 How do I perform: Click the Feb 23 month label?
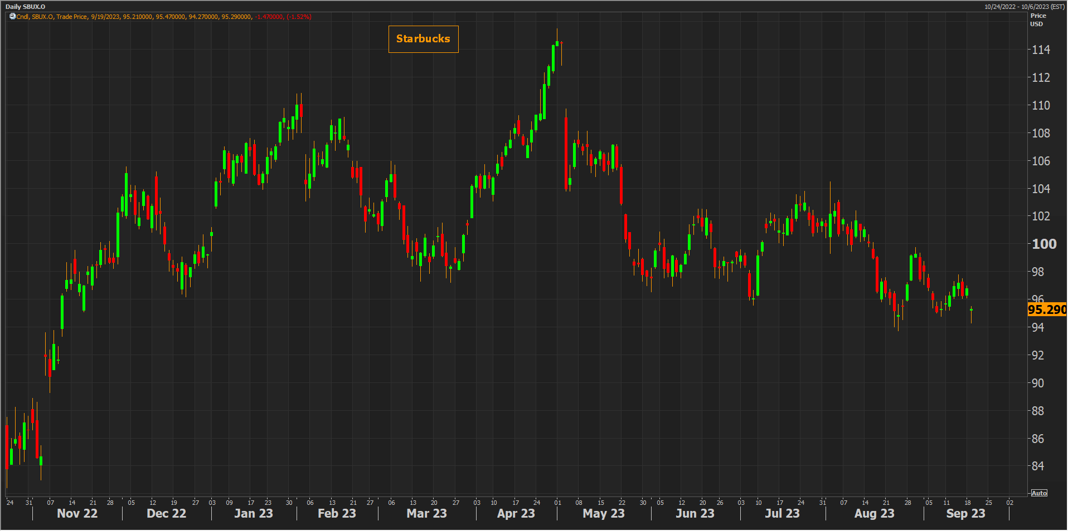click(337, 514)
